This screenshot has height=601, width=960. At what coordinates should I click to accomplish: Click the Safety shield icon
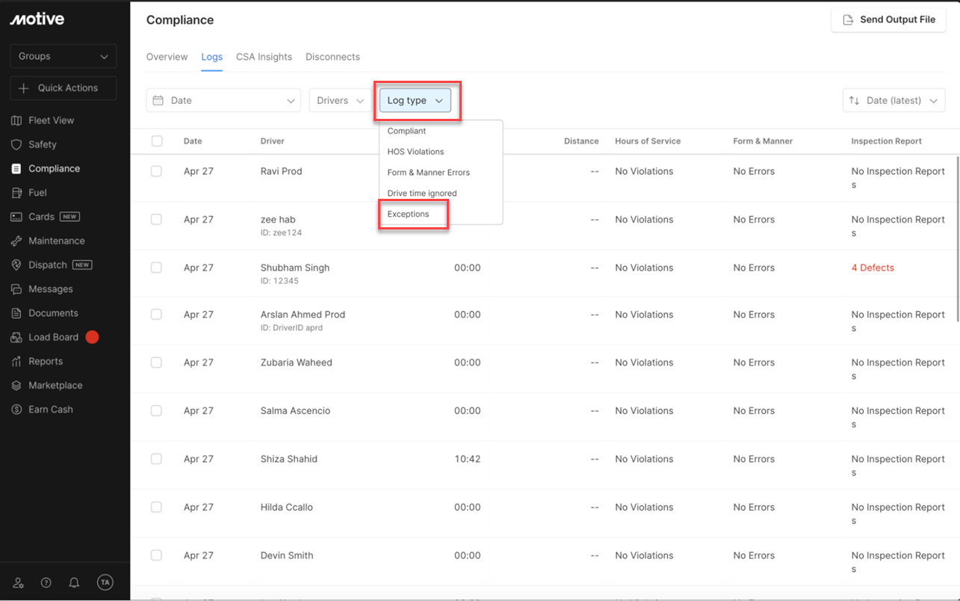coord(16,144)
